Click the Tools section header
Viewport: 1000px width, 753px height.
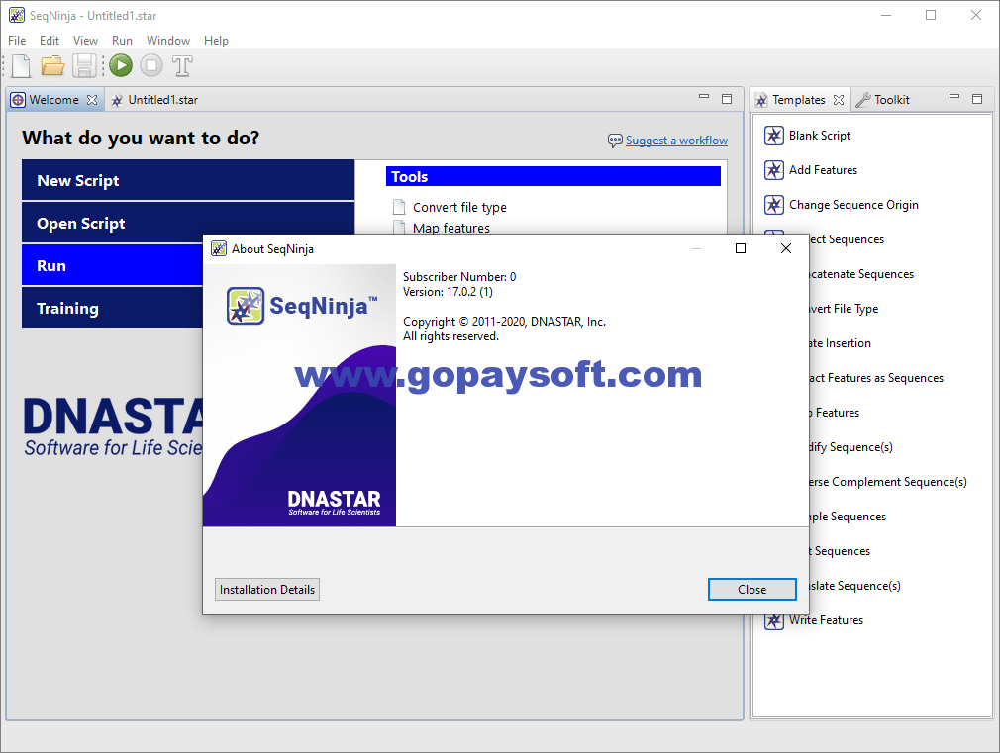click(552, 176)
